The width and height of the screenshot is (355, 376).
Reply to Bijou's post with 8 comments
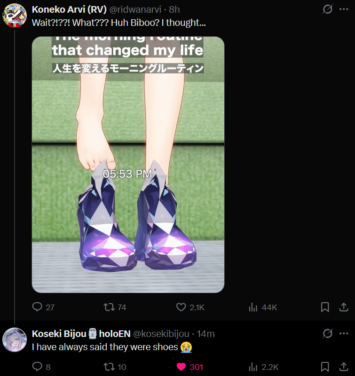point(41,367)
